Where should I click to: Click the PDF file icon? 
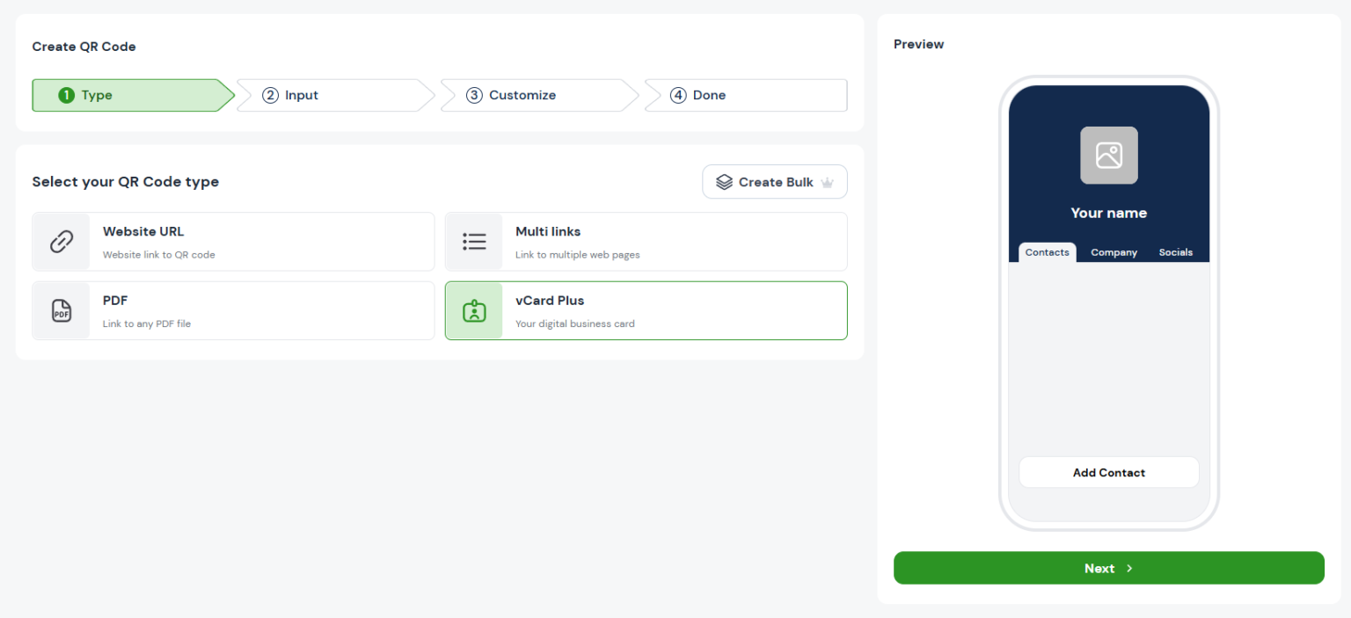pos(62,310)
